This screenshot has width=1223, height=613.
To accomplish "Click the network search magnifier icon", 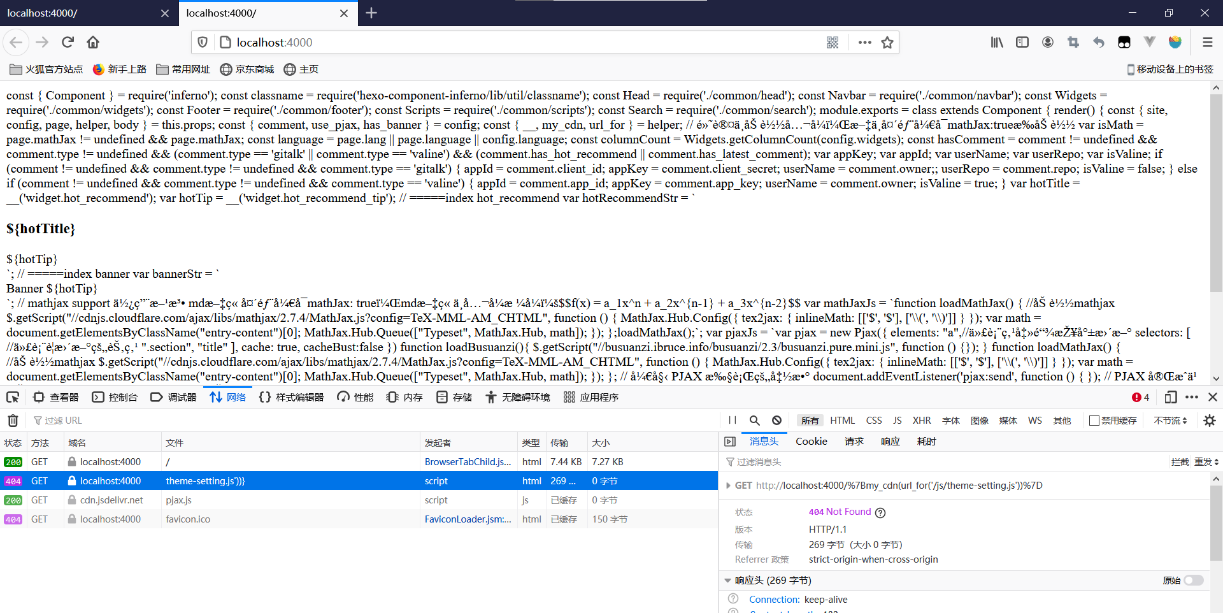I will (x=754, y=421).
